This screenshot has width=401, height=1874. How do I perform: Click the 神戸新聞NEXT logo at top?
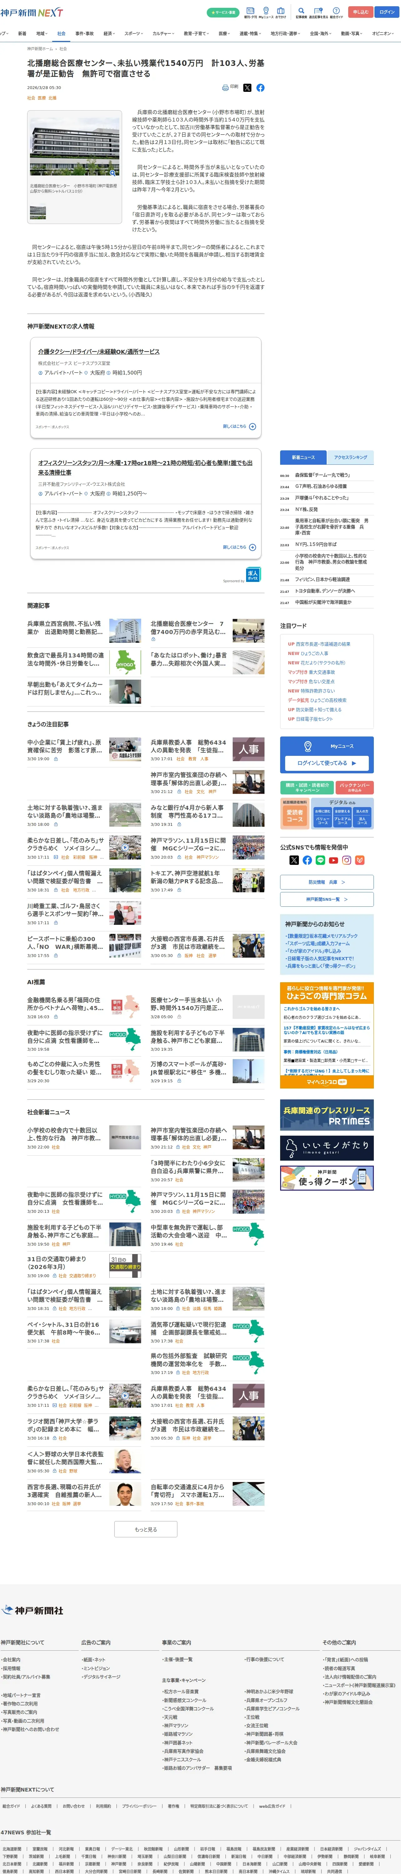point(31,12)
